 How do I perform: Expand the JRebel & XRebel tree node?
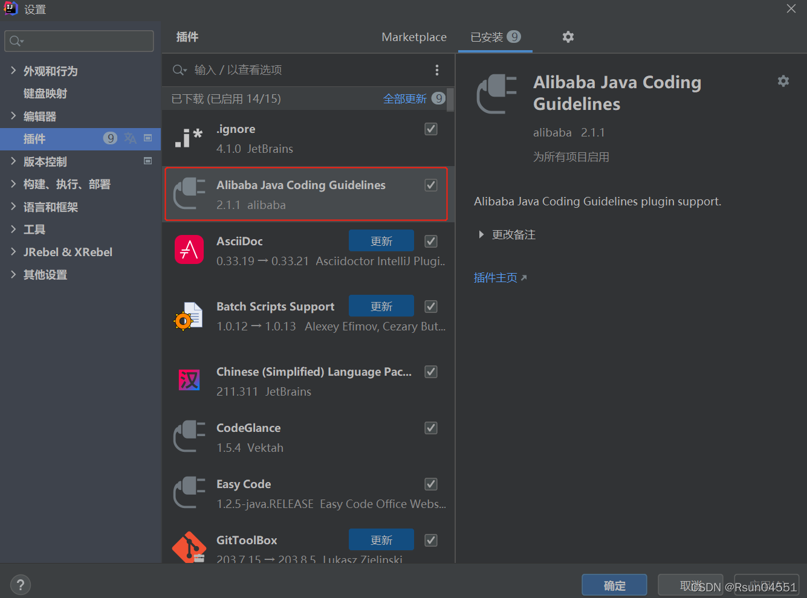13,252
